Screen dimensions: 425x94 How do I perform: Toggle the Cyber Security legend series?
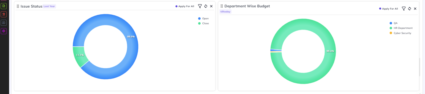click(x=400, y=33)
